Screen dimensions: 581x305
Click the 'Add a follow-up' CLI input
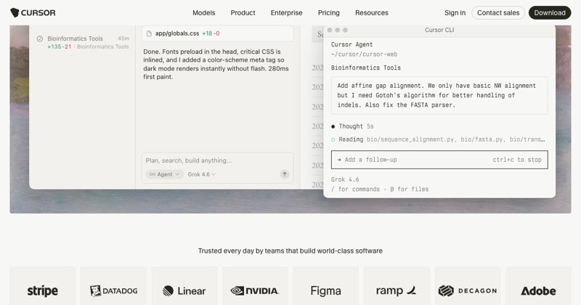439,160
